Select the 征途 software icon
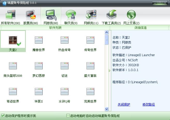The height and width of the screenshot is (120, 170). tap(65, 66)
